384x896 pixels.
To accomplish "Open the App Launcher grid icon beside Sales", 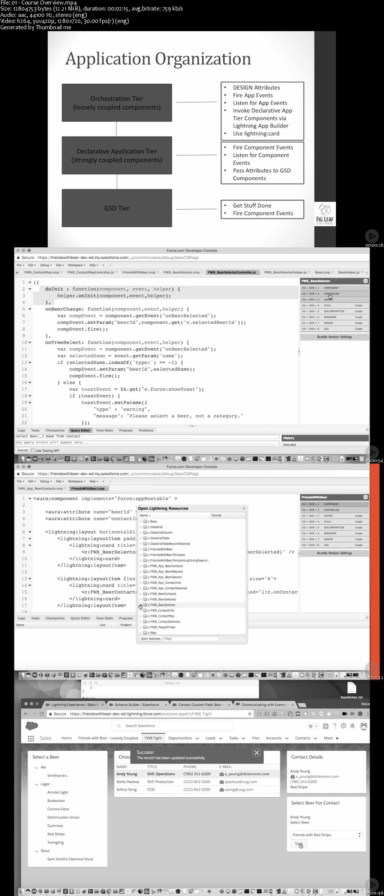I will point(31,738).
